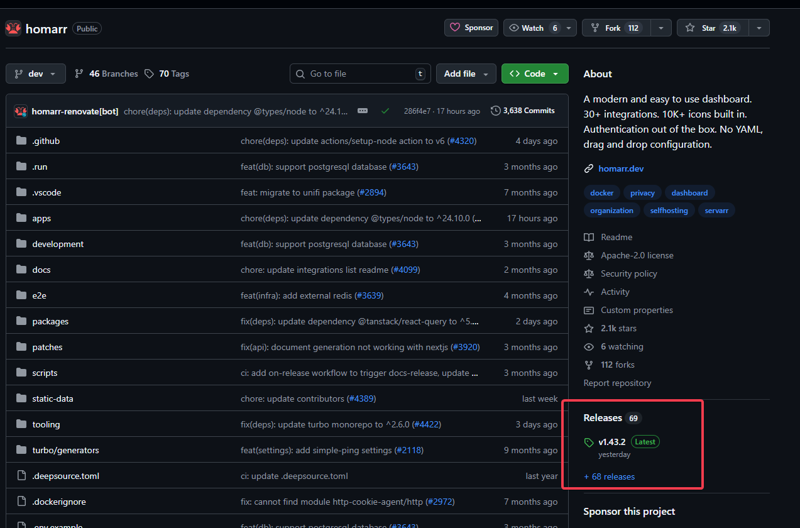Open pull request #3920 link

(465, 347)
